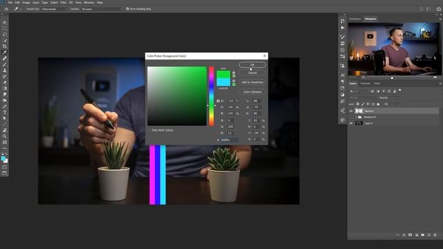Screen dimensions: 443x249
Task: Toggle the Show Sampling Ring checkbox
Action: tap(127, 9)
